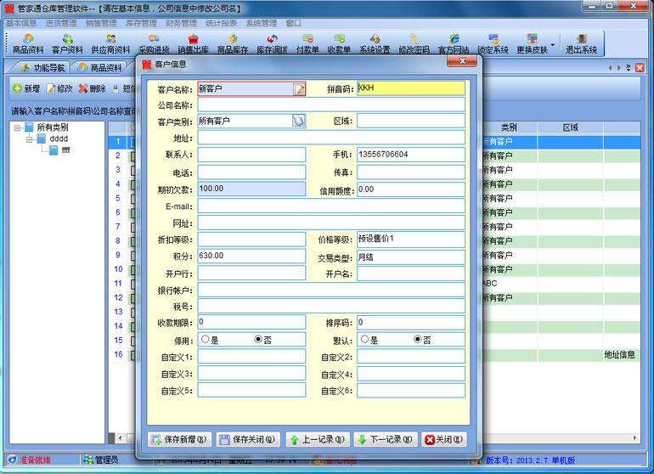This screenshot has height=474, width=654.
Task: Select table row number 11
Action: tap(118, 284)
